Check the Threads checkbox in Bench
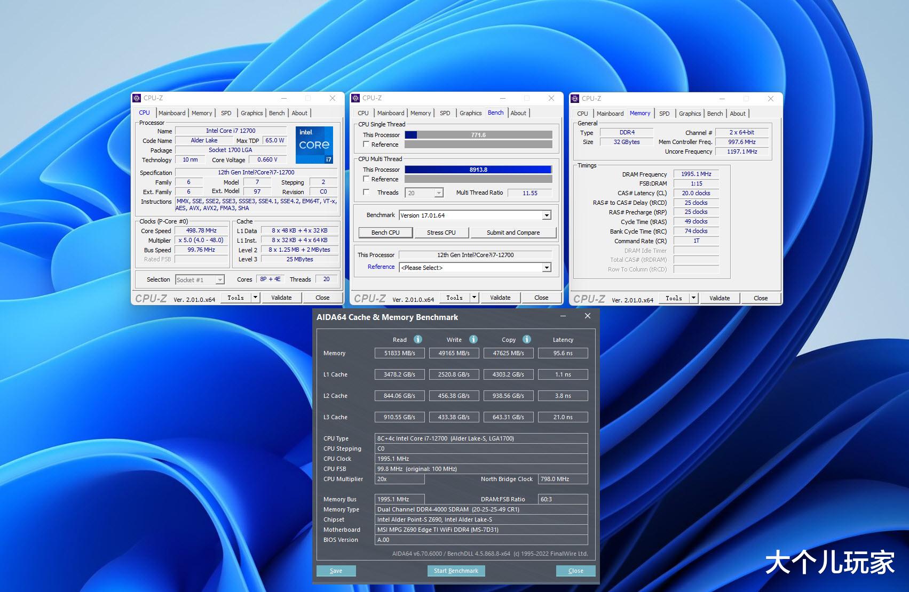 [x=366, y=192]
